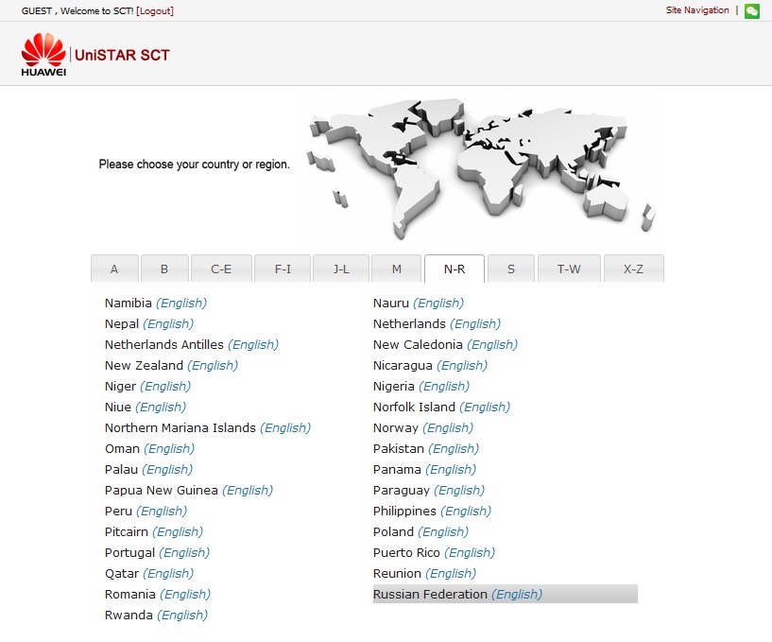Image resolution: width=772 pixels, height=642 pixels.
Task: Open the Site Navigation link
Action: (x=697, y=10)
